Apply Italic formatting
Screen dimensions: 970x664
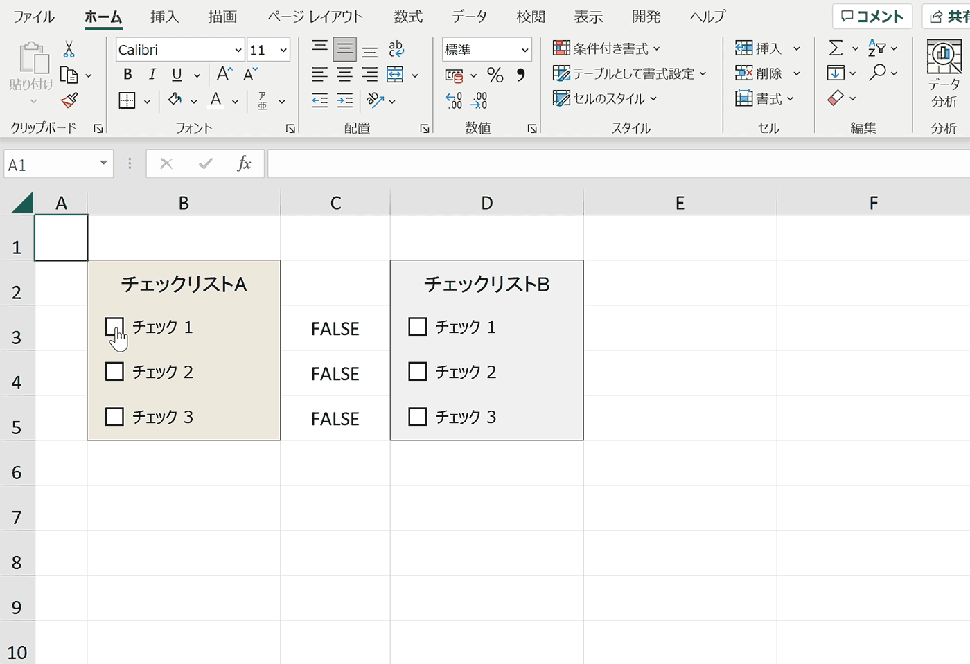[152, 75]
